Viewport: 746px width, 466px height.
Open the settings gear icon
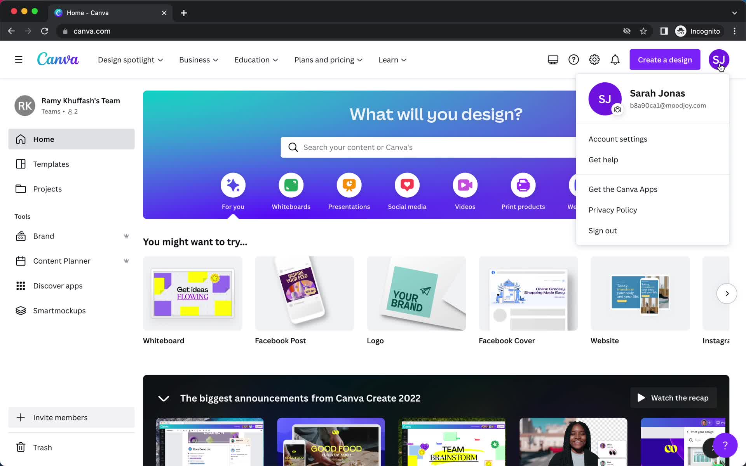click(594, 60)
